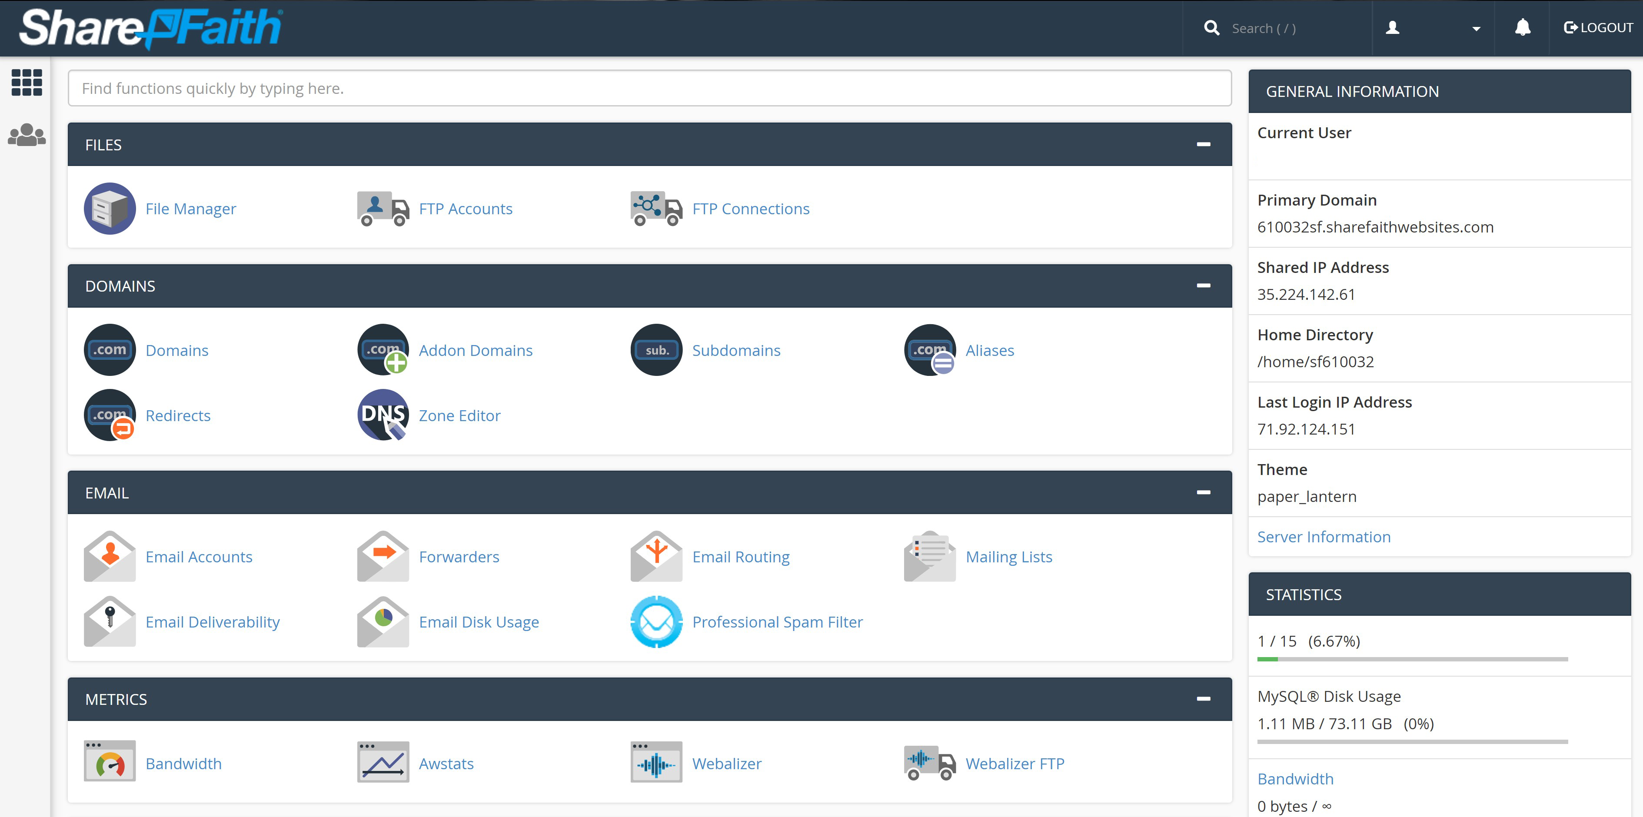This screenshot has width=1643, height=817.
Task: Open the DNS Zone Editor icon
Action: point(382,415)
